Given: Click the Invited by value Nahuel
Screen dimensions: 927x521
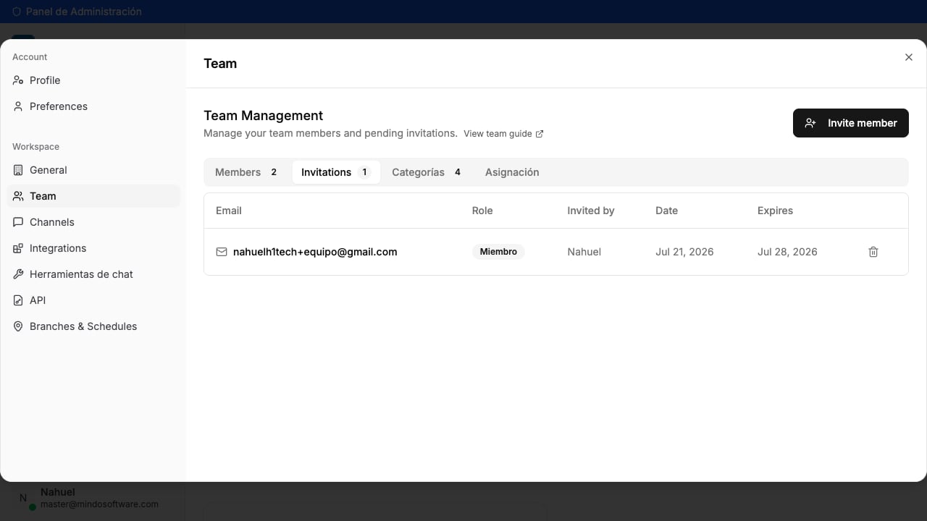Looking at the screenshot, I should pyautogui.click(x=584, y=252).
